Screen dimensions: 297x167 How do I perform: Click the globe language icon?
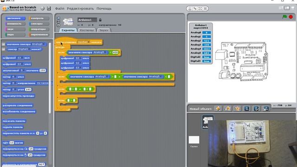point(43,8)
